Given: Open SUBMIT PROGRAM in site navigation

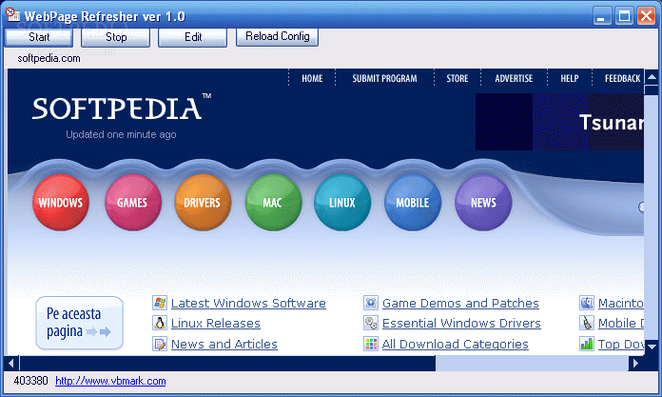Looking at the screenshot, I should click(x=384, y=78).
